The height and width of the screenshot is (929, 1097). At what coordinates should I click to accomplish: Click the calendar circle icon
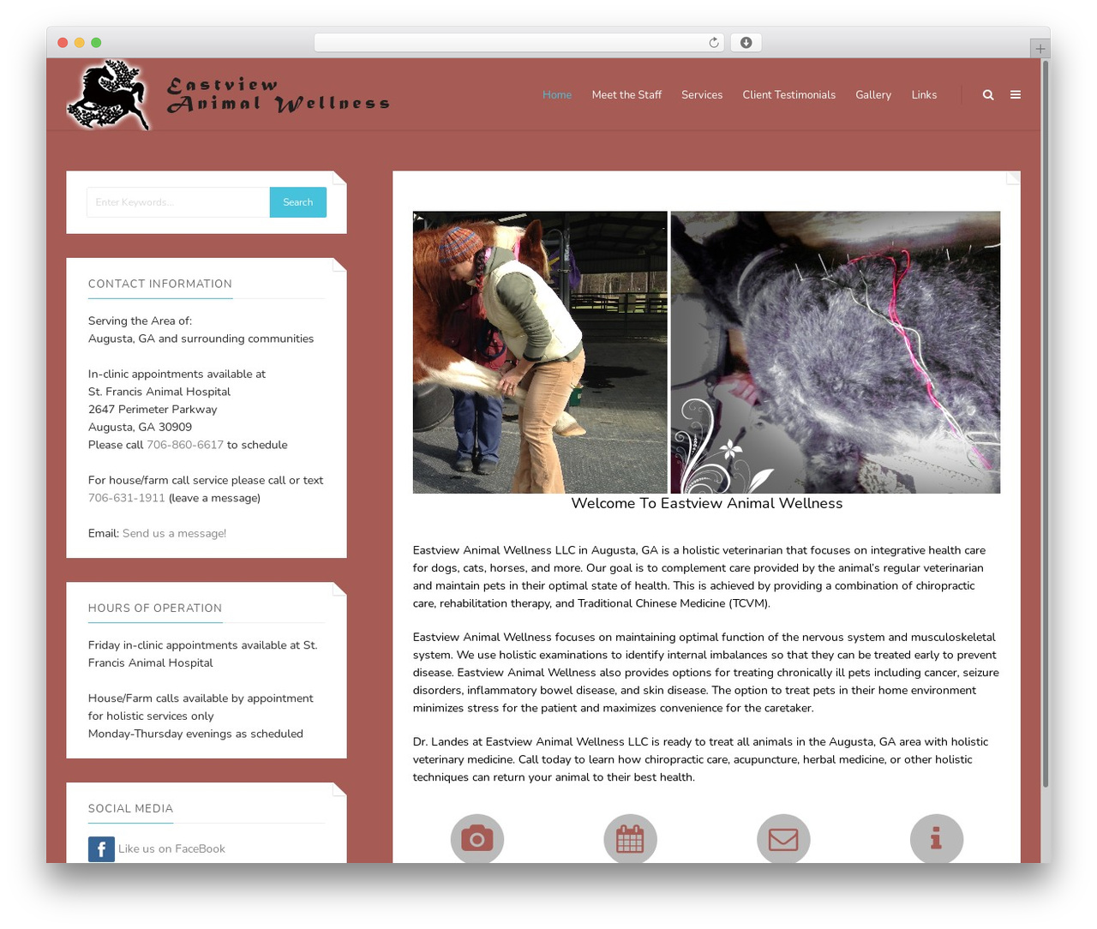click(630, 838)
